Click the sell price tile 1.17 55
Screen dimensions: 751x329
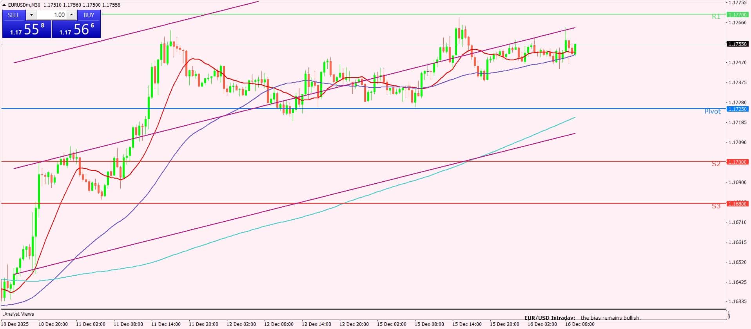pyautogui.click(x=27, y=29)
